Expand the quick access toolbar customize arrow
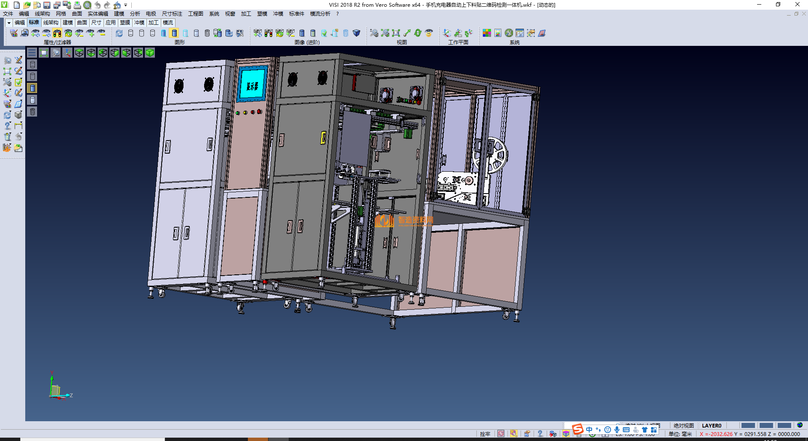This screenshot has height=441, width=808. (125, 5)
